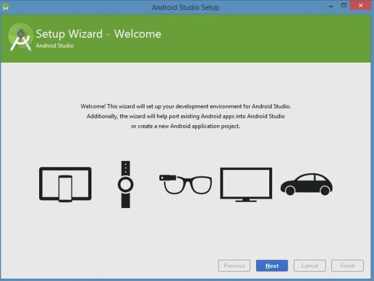Maximize the Android Studio Setup window
Image resolution: width=374 pixels, height=281 pixels.
click(x=344, y=6)
